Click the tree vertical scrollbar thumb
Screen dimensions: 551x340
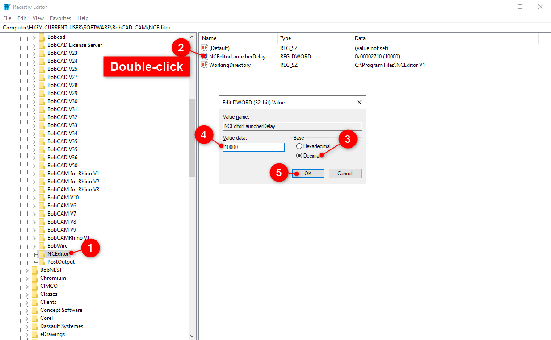click(x=192, y=138)
